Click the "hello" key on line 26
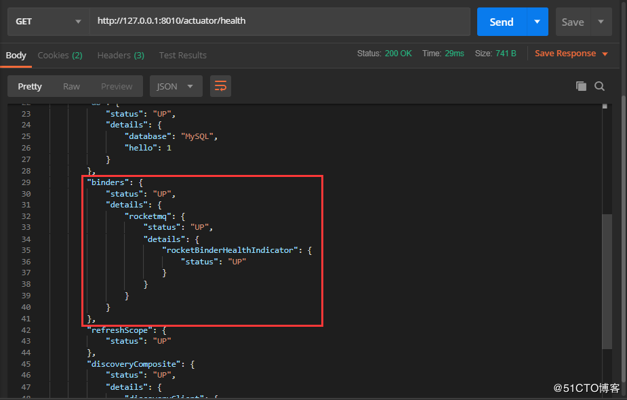This screenshot has width=627, height=400. click(x=141, y=148)
